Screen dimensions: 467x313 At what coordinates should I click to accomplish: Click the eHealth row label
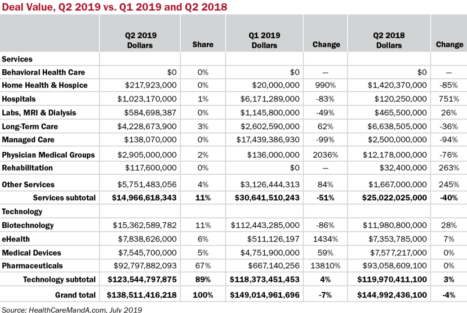click(16, 239)
